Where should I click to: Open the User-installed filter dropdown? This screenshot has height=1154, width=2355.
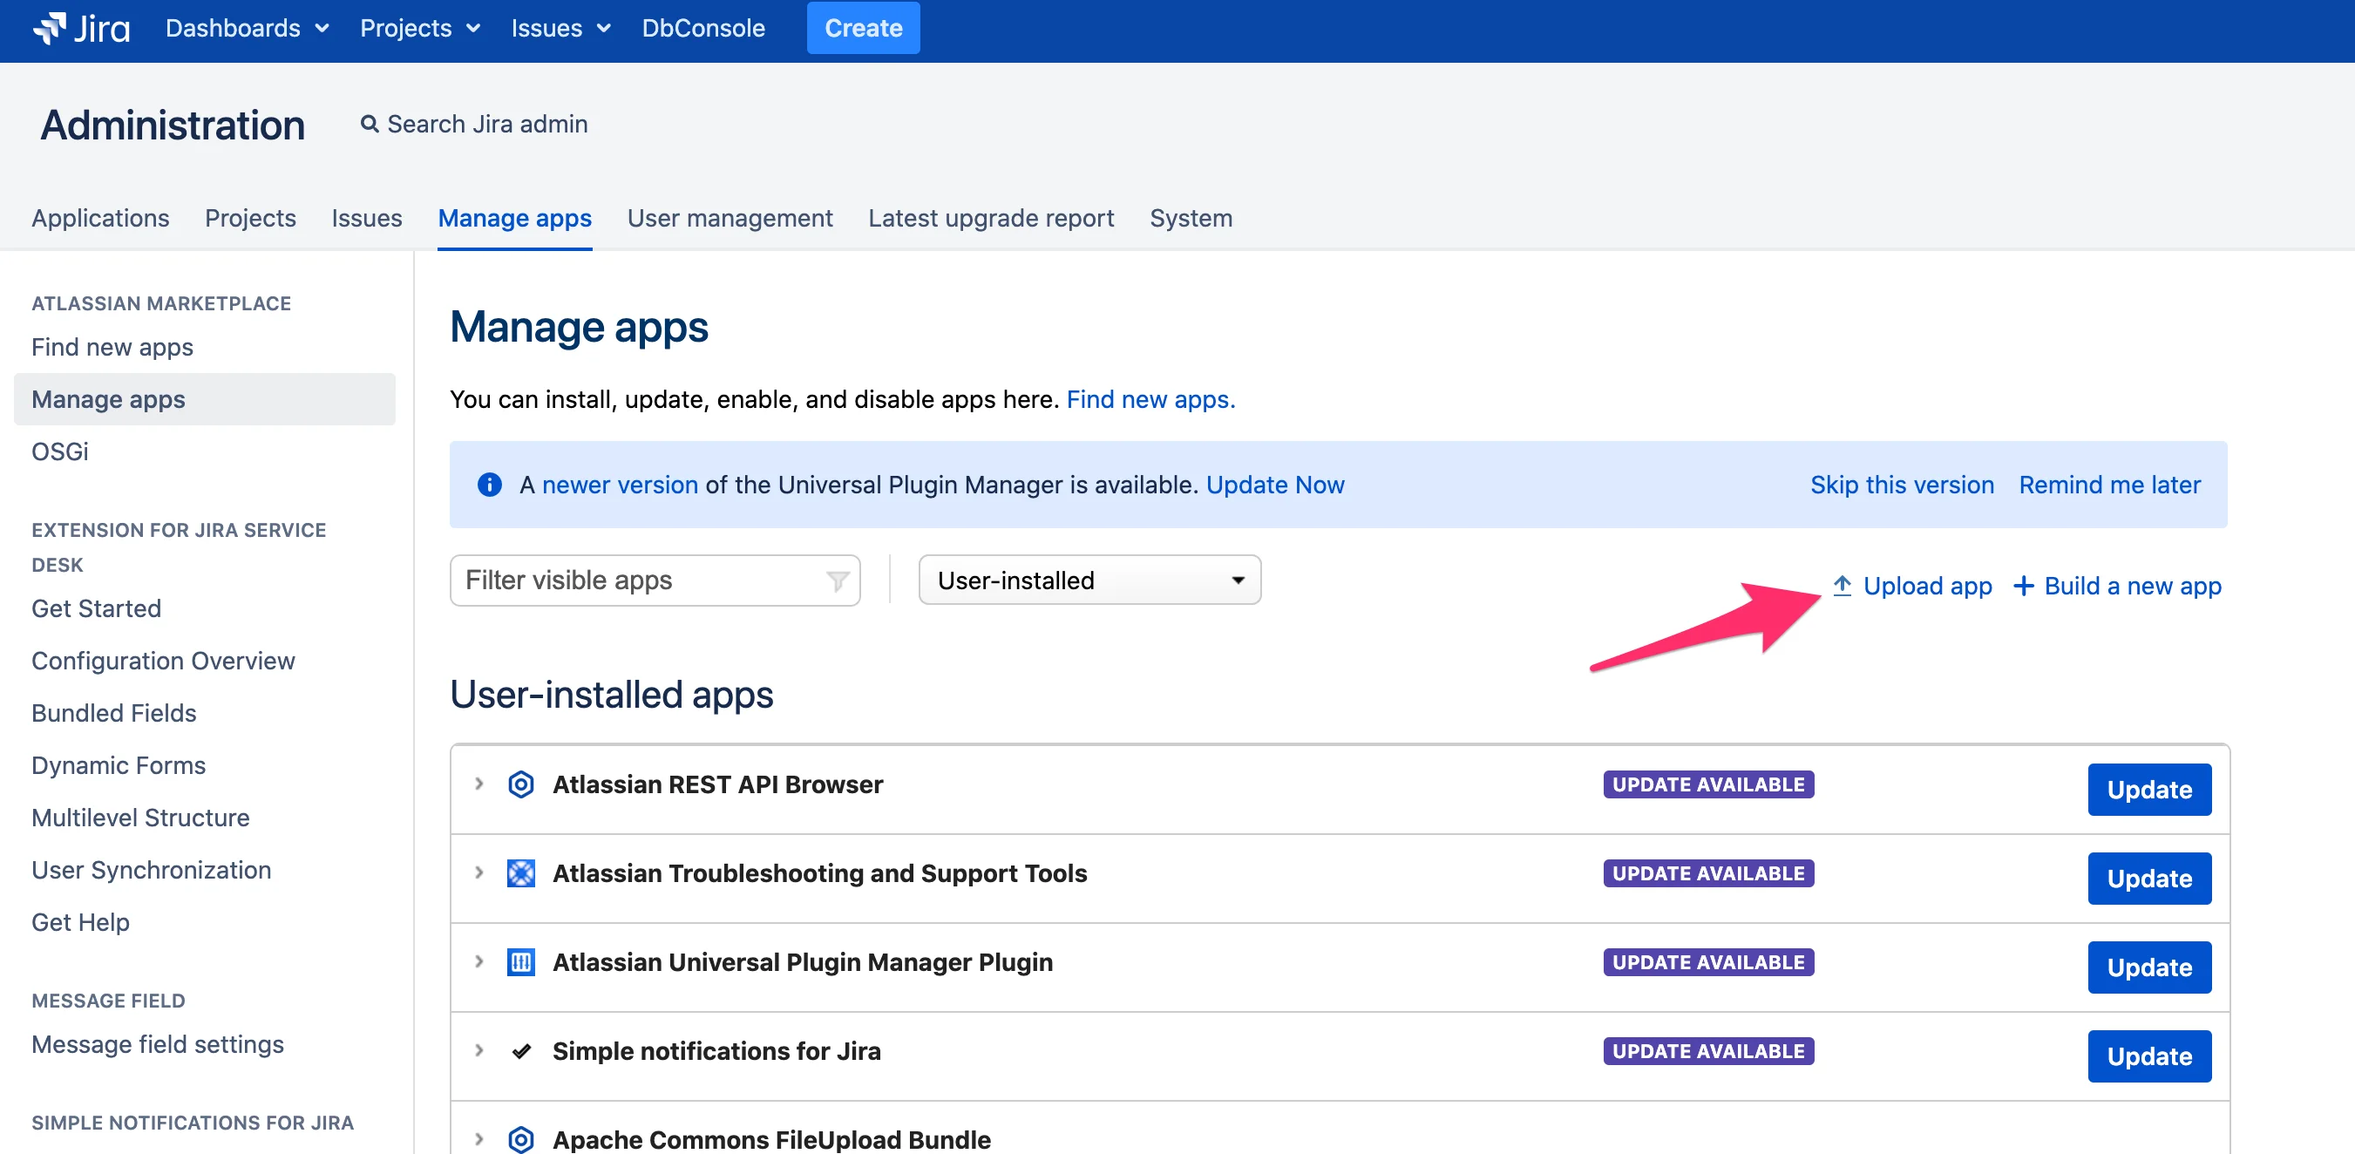point(1089,580)
